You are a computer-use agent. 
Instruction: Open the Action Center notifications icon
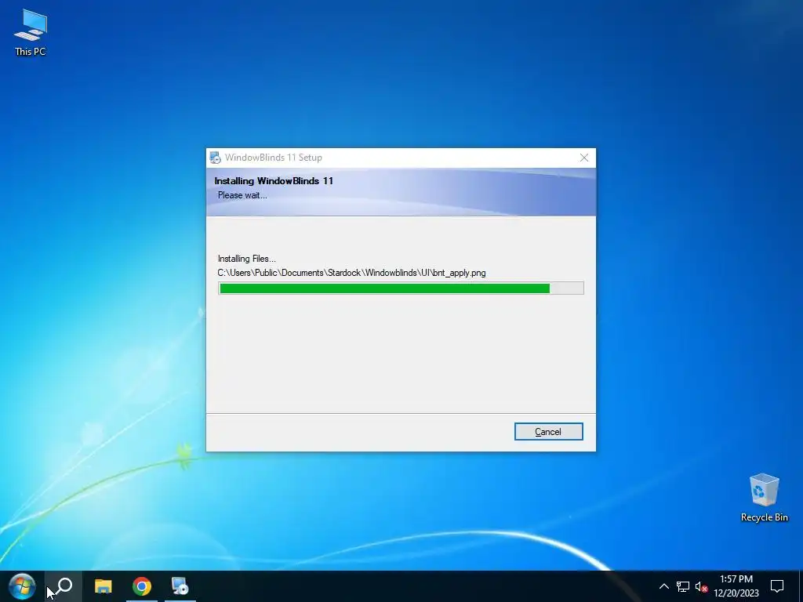point(777,586)
